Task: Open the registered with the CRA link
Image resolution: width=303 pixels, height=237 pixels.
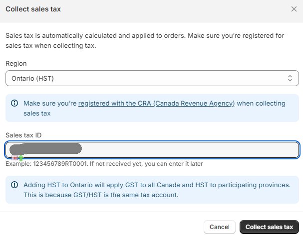Action: (156, 104)
